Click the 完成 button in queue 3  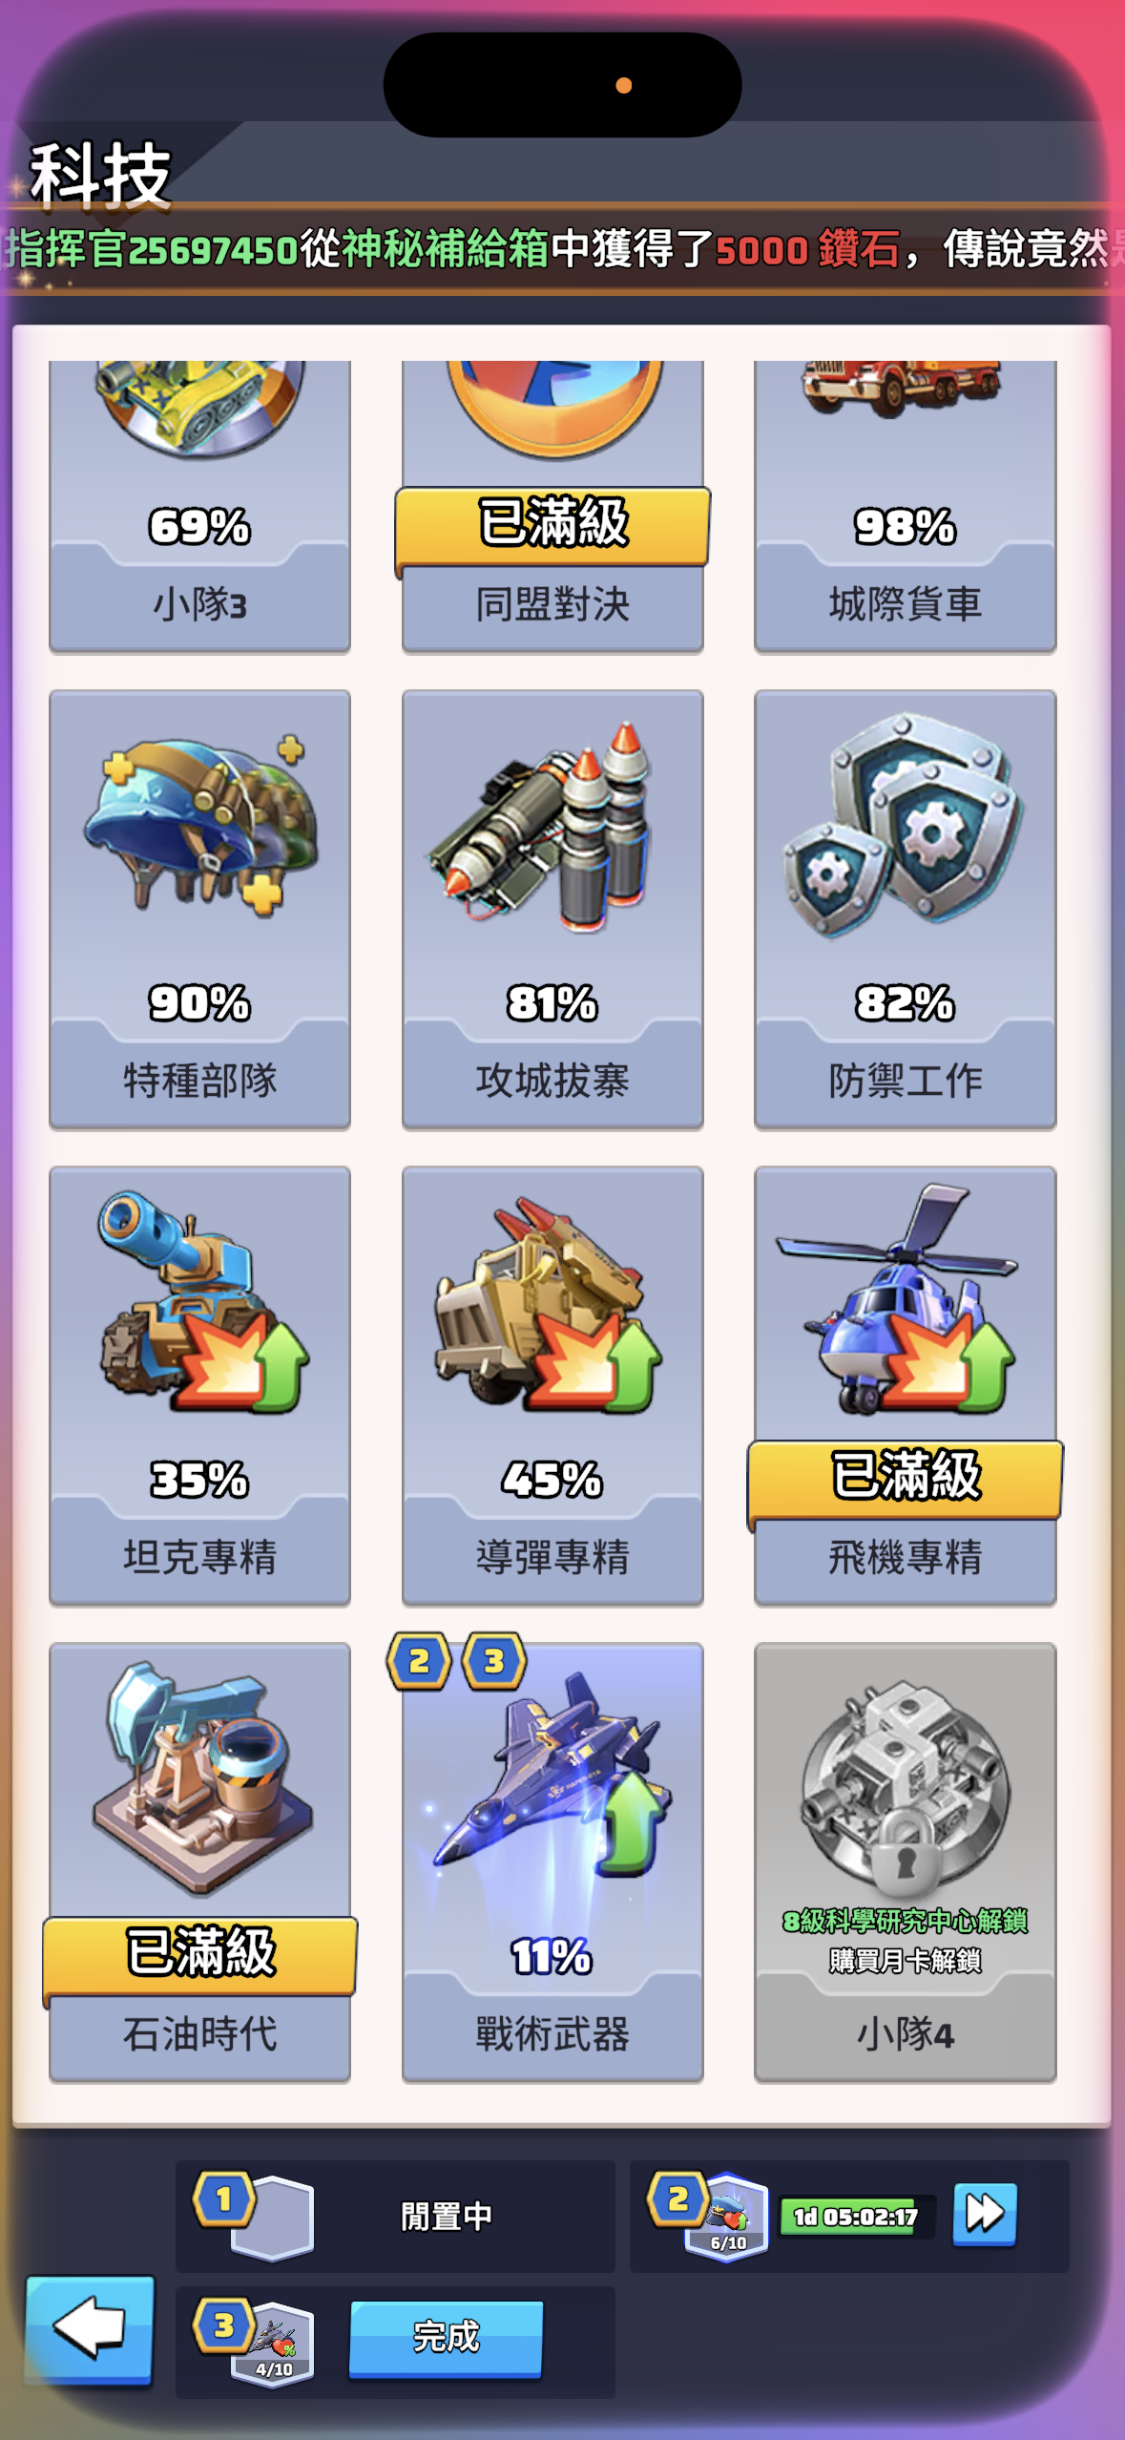pyautogui.click(x=446, y=2337)
